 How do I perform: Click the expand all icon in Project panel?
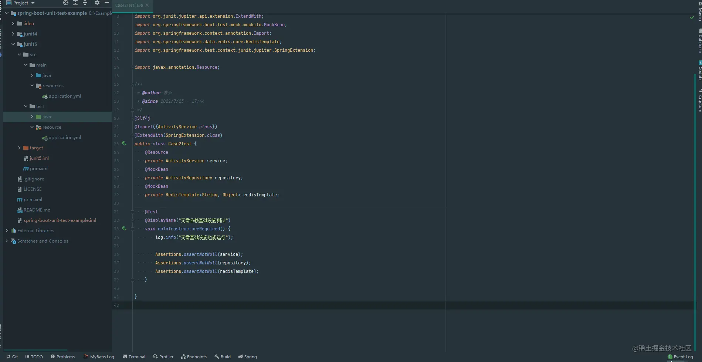coord(75,3)
